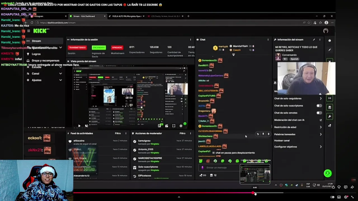
Task: Delete the hovered chat message
Action: 268,134
